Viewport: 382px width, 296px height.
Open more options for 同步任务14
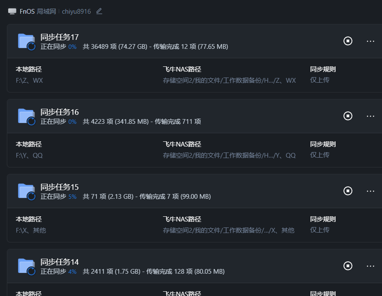pos(370,266)
